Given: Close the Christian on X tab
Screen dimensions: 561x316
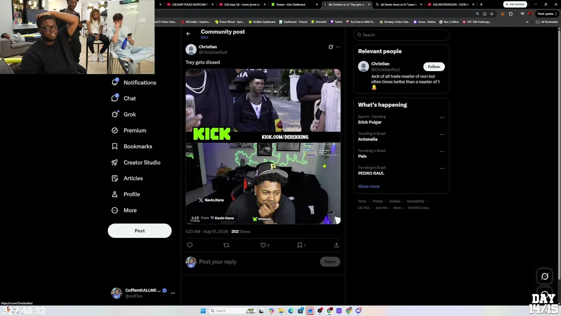Looking at the screenshot, I should (x=369, y=4).
